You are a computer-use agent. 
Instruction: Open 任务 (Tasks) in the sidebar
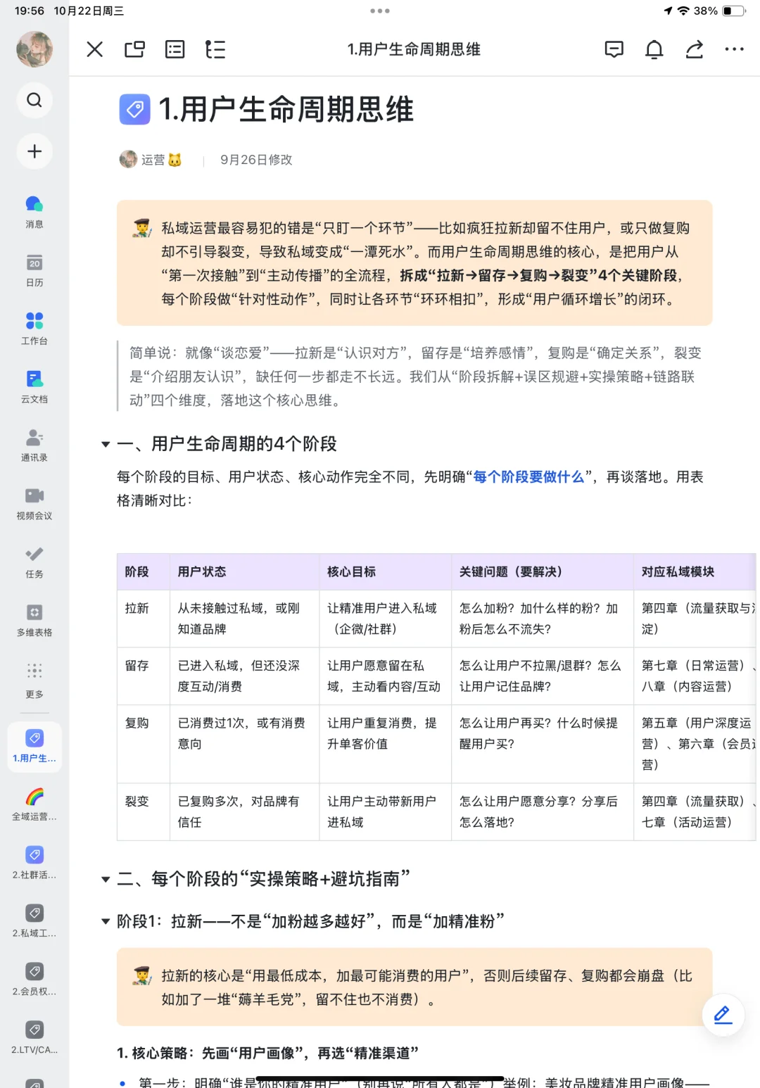point(34,563)
